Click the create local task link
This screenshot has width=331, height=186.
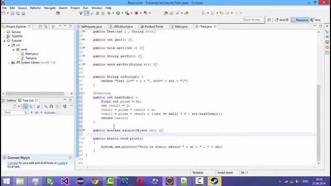click(x=61, y=163)
